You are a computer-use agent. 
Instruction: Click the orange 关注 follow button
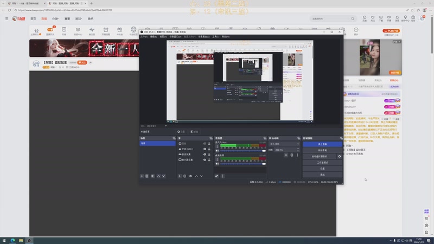[x=82, y=62]
